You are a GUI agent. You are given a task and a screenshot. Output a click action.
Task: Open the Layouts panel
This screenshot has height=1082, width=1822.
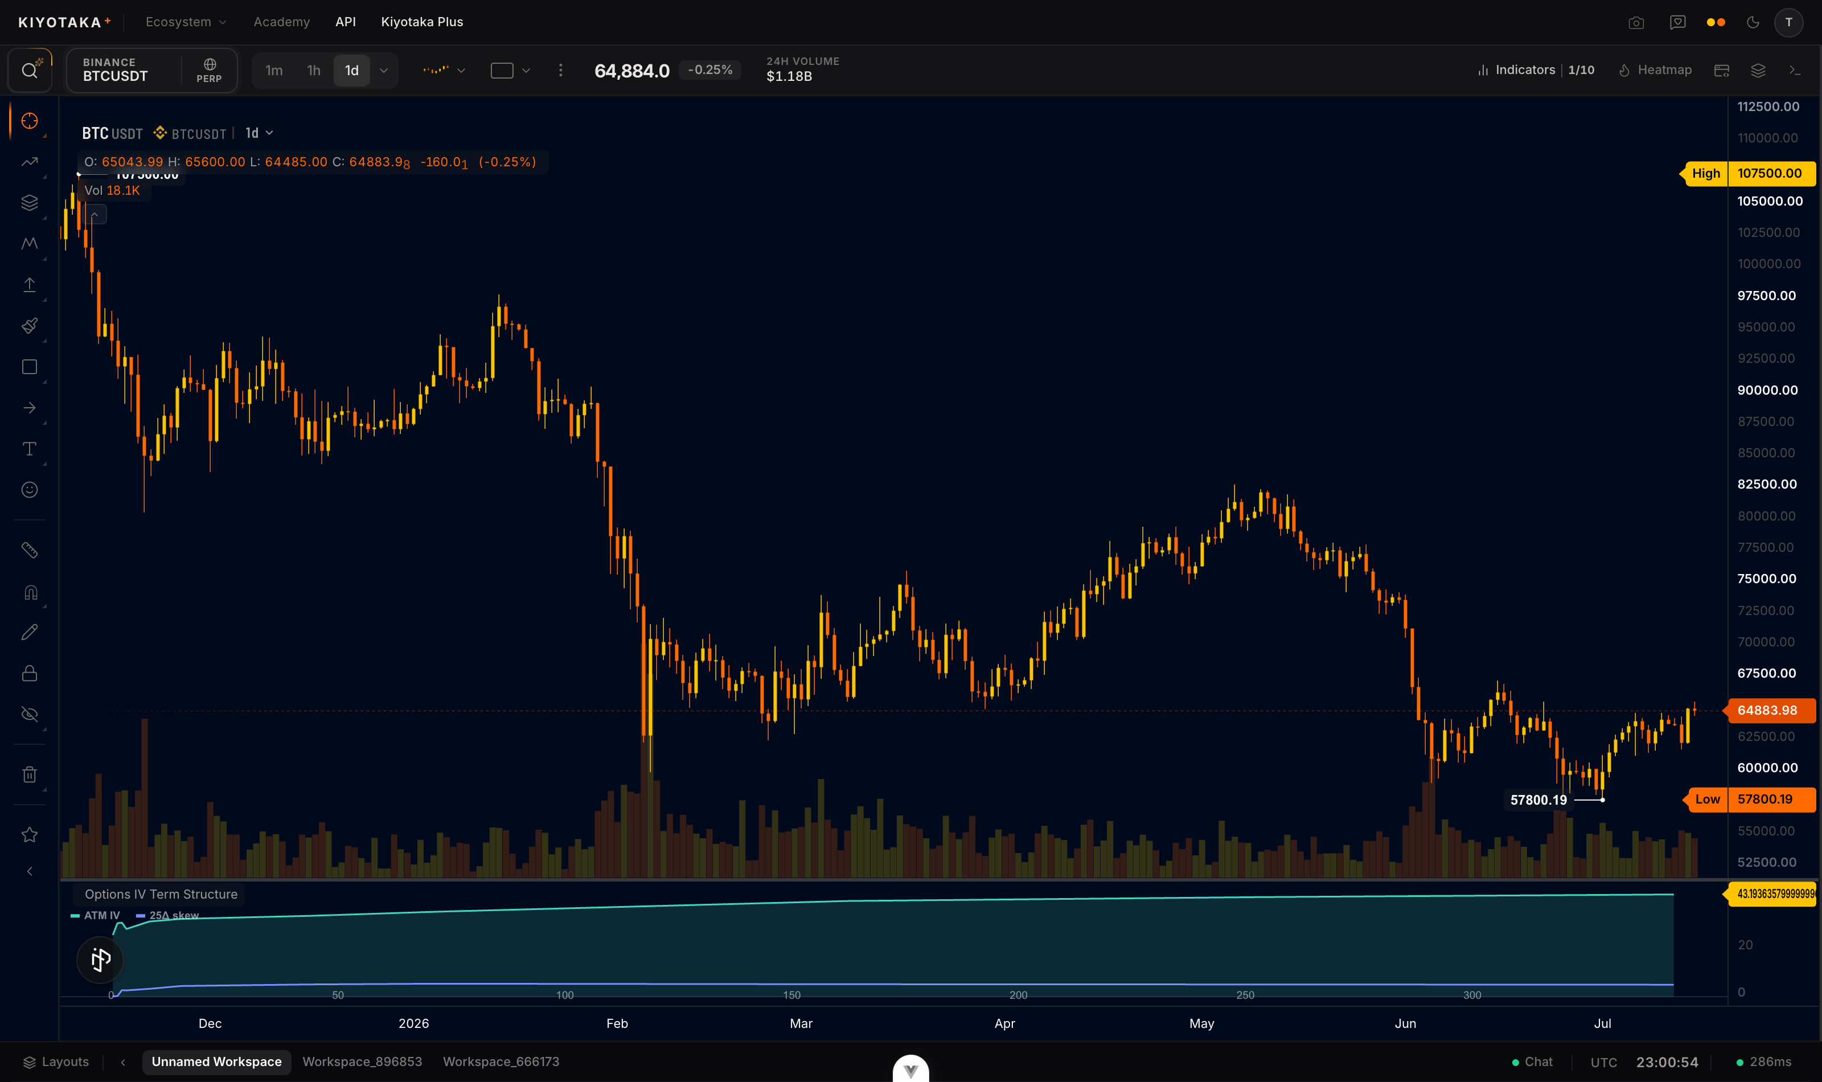[56, 1062]
